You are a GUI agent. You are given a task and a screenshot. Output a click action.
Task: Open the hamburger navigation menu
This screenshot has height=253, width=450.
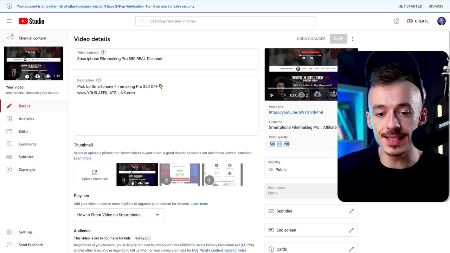point(9,21)
